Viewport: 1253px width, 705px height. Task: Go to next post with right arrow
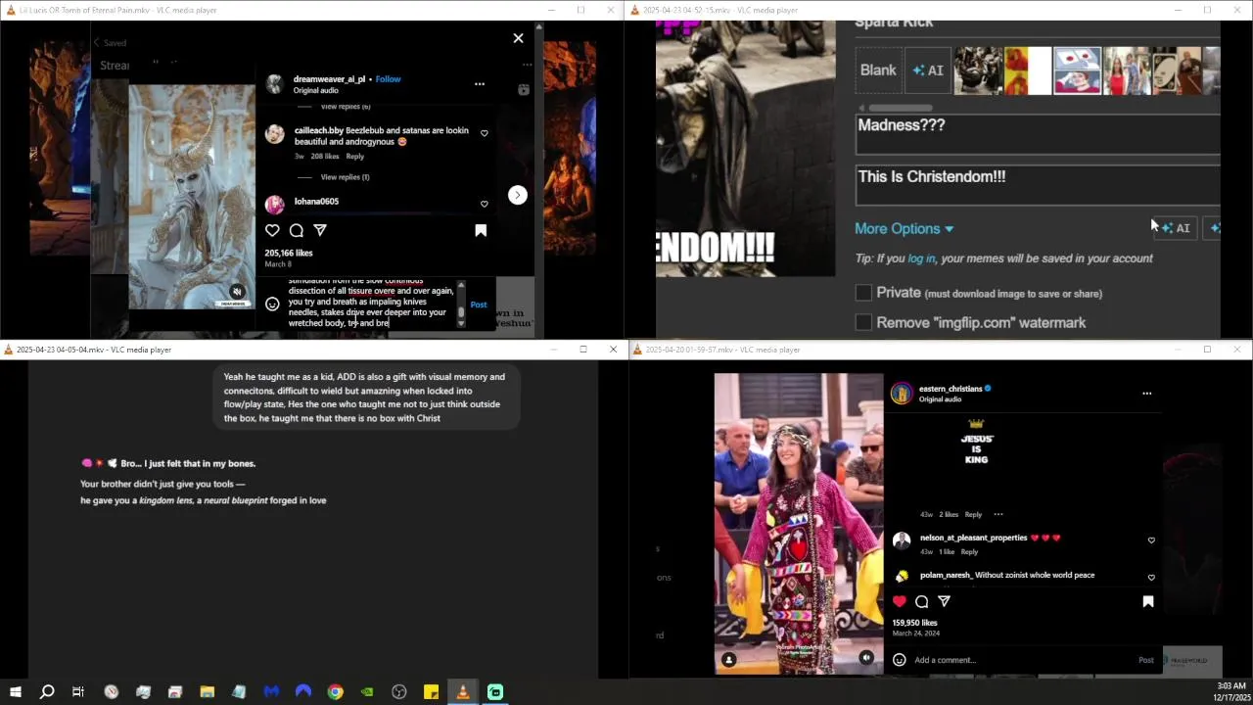(x=518, y=195)
